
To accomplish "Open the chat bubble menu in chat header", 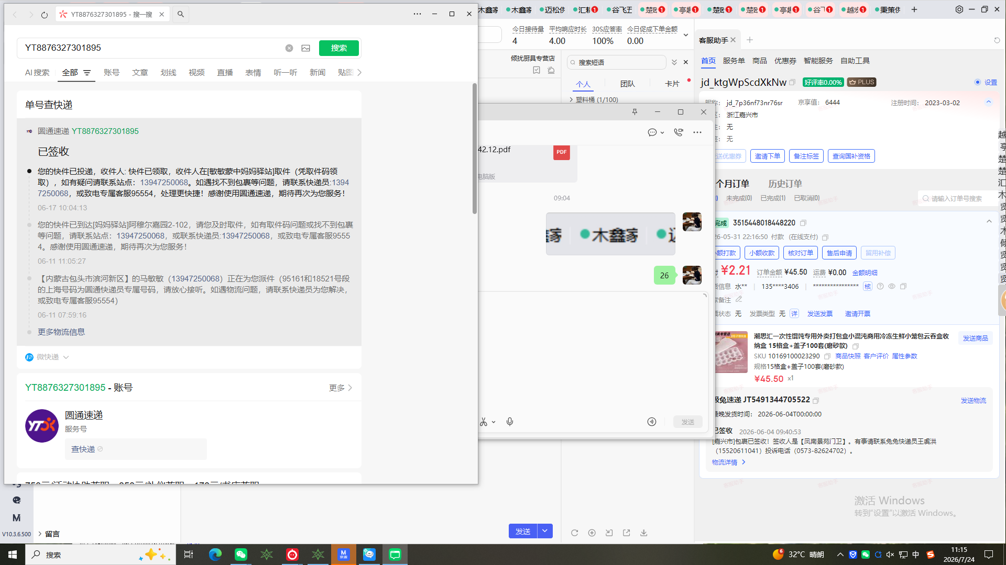I will pyautogui.click(x=655, y=132).
